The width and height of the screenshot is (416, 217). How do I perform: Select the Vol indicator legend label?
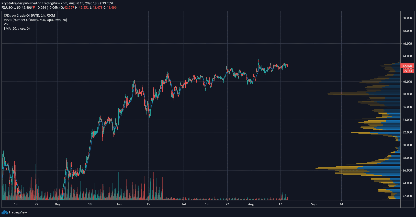tap(6, 24)
